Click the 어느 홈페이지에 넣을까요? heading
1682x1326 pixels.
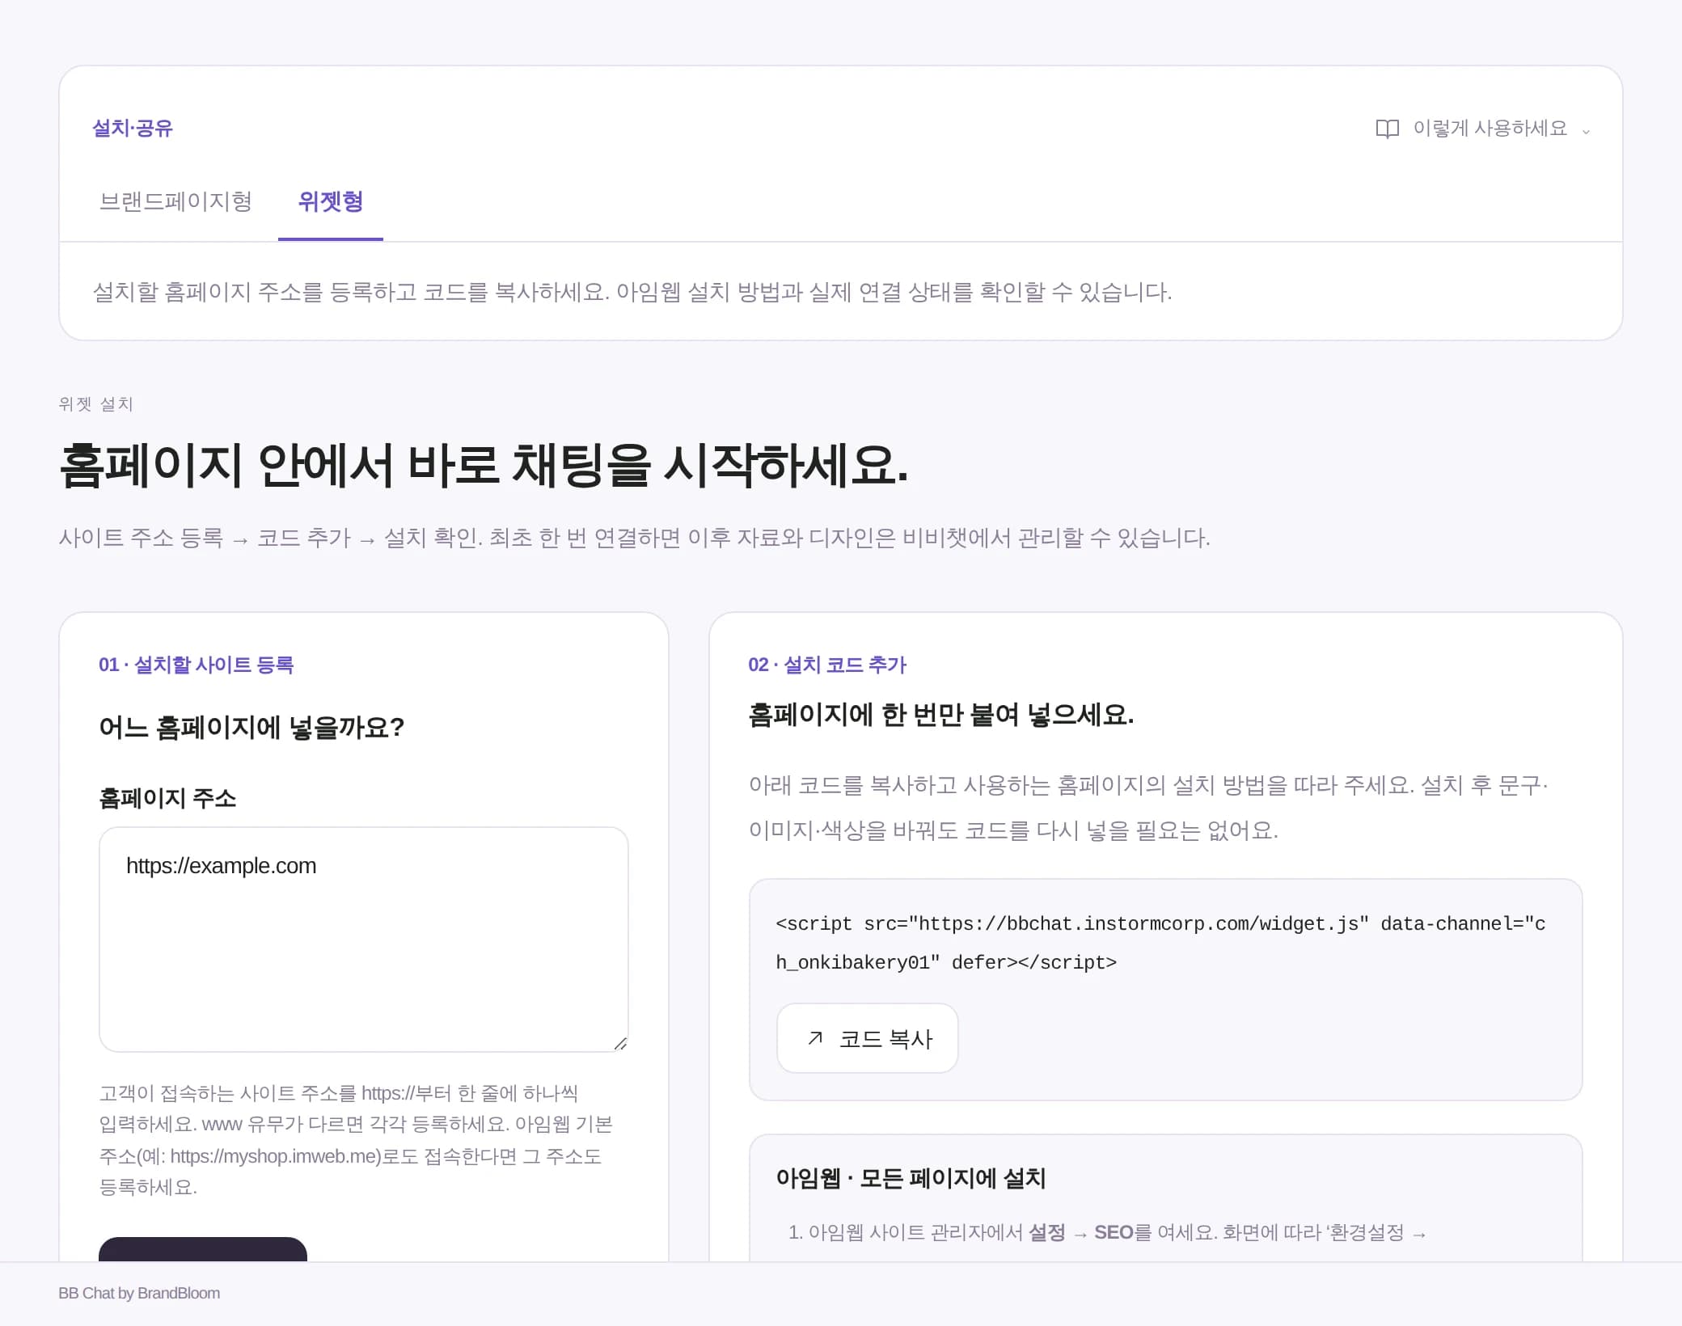coord(251,727)
